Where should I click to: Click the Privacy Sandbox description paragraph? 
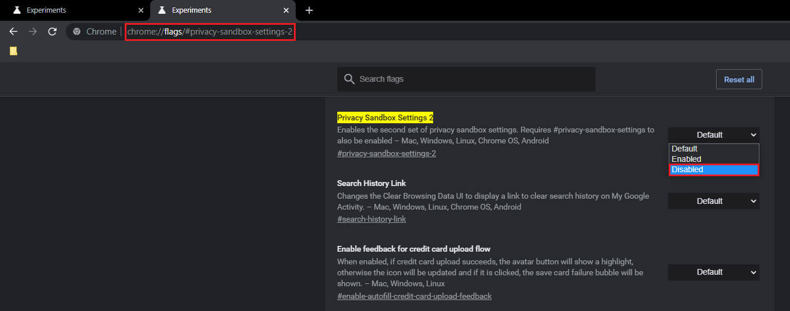(495, 135)
